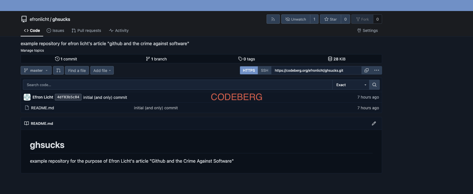Open the RSS feed for the repository

point(273,19)
